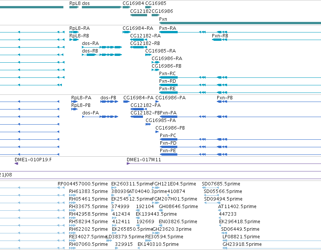
Task: Select the RpL8 gene glyph
Action: point(74,7)
